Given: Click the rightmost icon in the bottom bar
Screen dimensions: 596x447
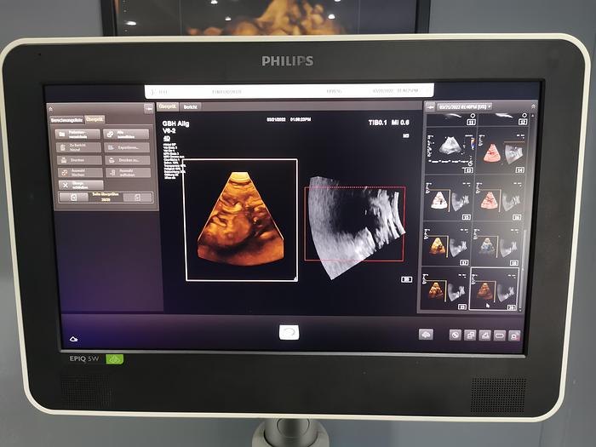Looking at the screenshot, I should 514,336.
